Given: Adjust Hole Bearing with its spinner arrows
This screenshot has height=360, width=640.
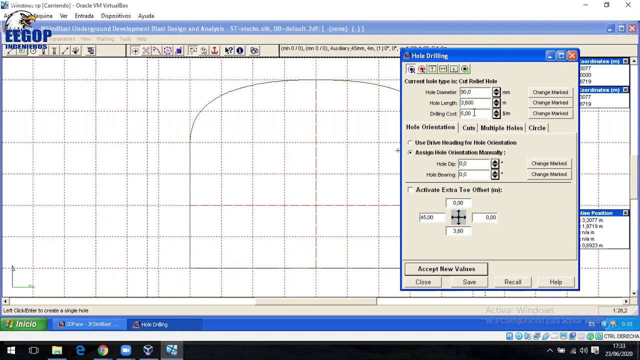Looking at the screenshot, I should (x=495, y=174).
